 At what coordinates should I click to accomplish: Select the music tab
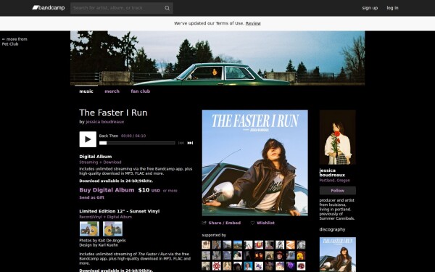tap(86, 91)
